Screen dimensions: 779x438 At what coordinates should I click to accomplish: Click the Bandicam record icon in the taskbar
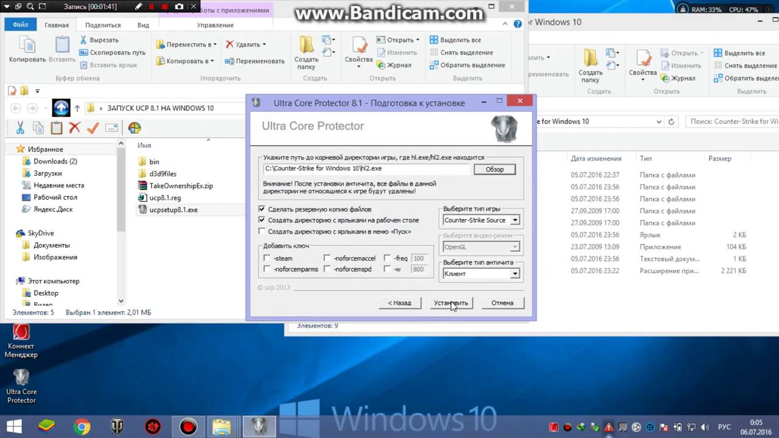tap(188, 427)
